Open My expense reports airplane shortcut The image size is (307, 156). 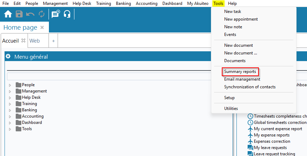[271, 135]
